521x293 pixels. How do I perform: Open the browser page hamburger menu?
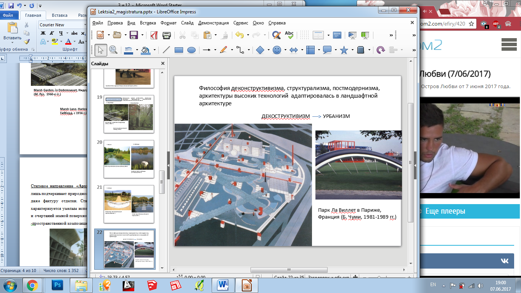509,45
